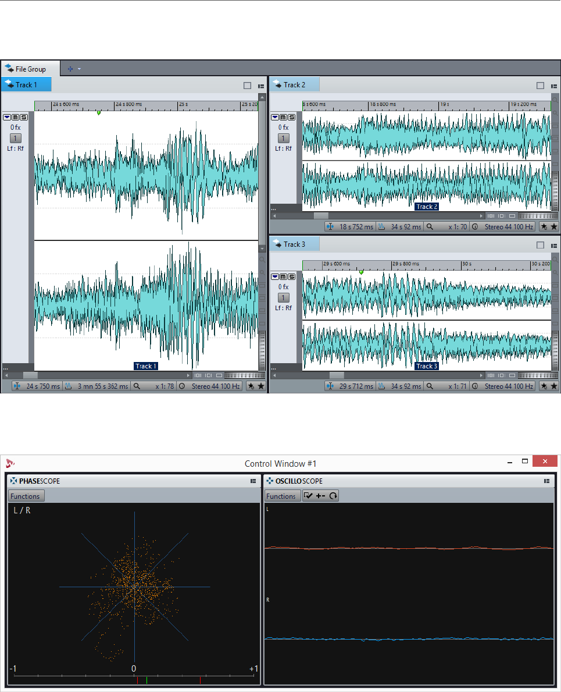
Task: Switch to the Track 3 tab
Action: click(x=294, y=244)
